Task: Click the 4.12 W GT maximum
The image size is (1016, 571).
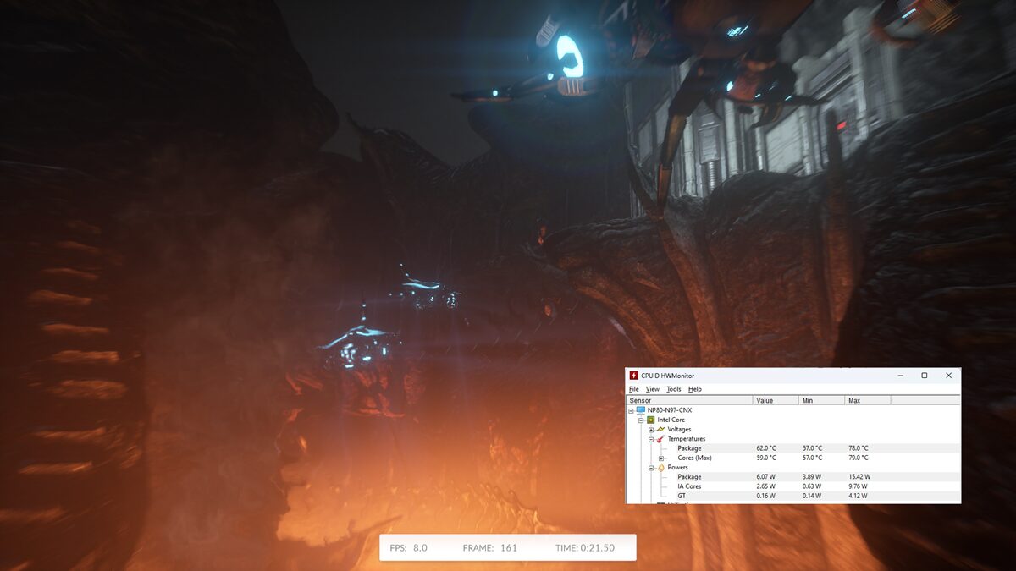Action: pos(857,496)
